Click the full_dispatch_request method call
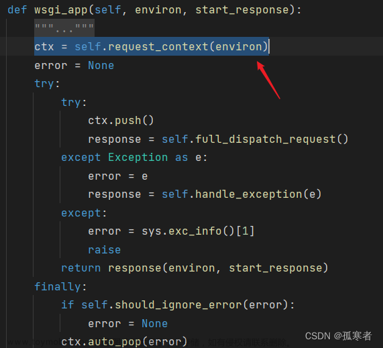This screenshot has width=383, height=348. [x=265, y=139]
